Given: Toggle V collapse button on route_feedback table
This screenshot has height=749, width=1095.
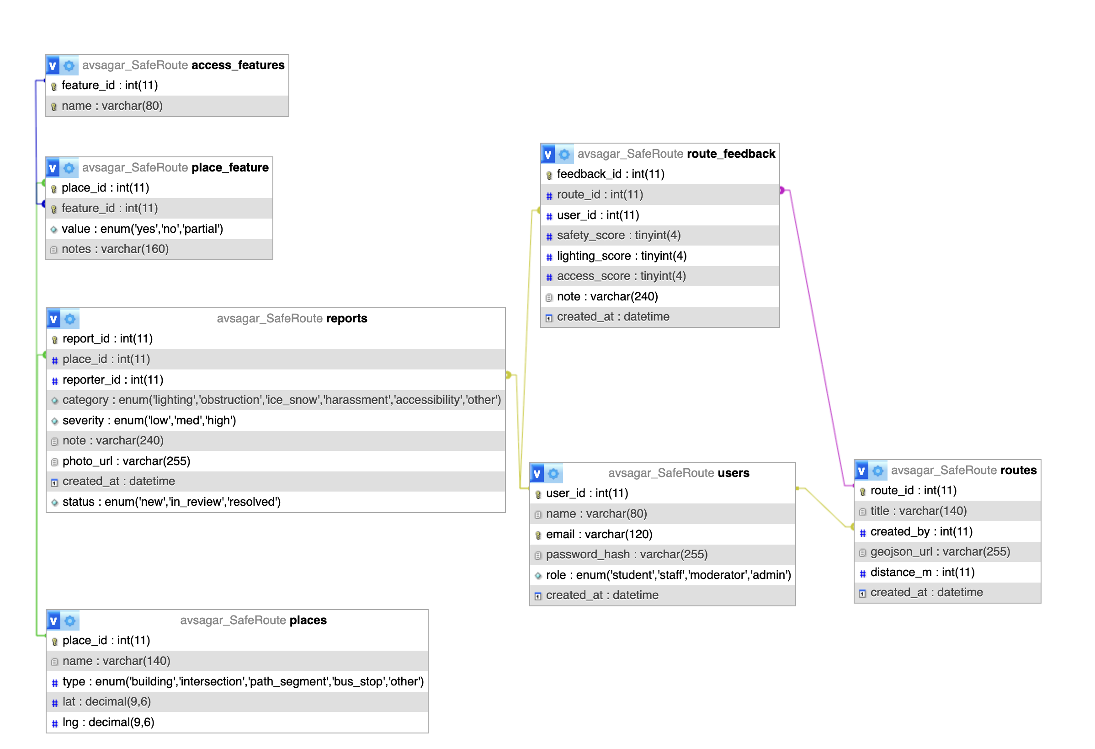Looking at the screenshot, I should 548,155.
